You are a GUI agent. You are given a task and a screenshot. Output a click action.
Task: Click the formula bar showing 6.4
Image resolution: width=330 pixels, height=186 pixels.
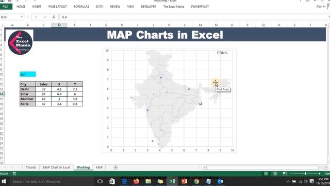[194, 17]
